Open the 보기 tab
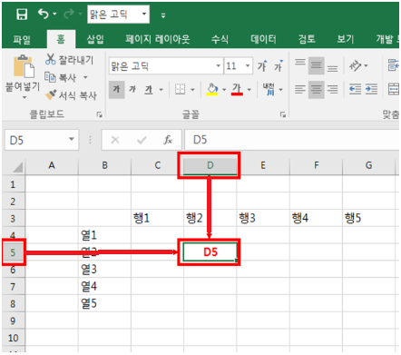401x355 pixels. (346, 39)
